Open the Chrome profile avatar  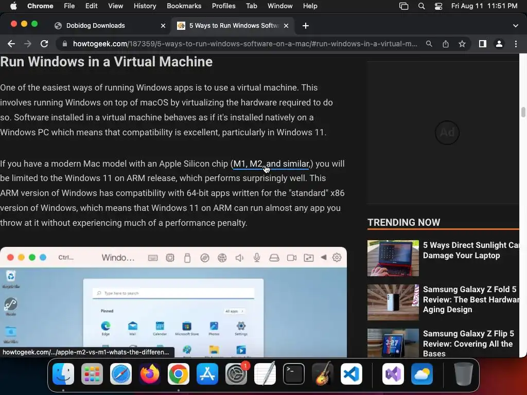499,44
